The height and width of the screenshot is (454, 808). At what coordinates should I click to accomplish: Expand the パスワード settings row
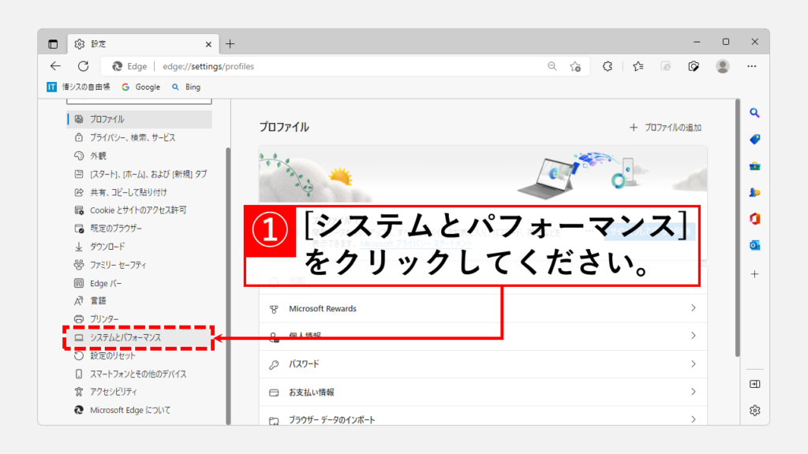[x=483, y=364]
